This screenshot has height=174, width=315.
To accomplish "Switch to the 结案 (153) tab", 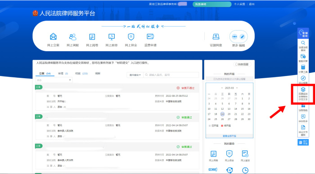I will pyautogui.click(x=81, y=74).
